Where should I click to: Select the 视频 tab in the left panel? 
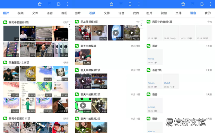(20, 13)
